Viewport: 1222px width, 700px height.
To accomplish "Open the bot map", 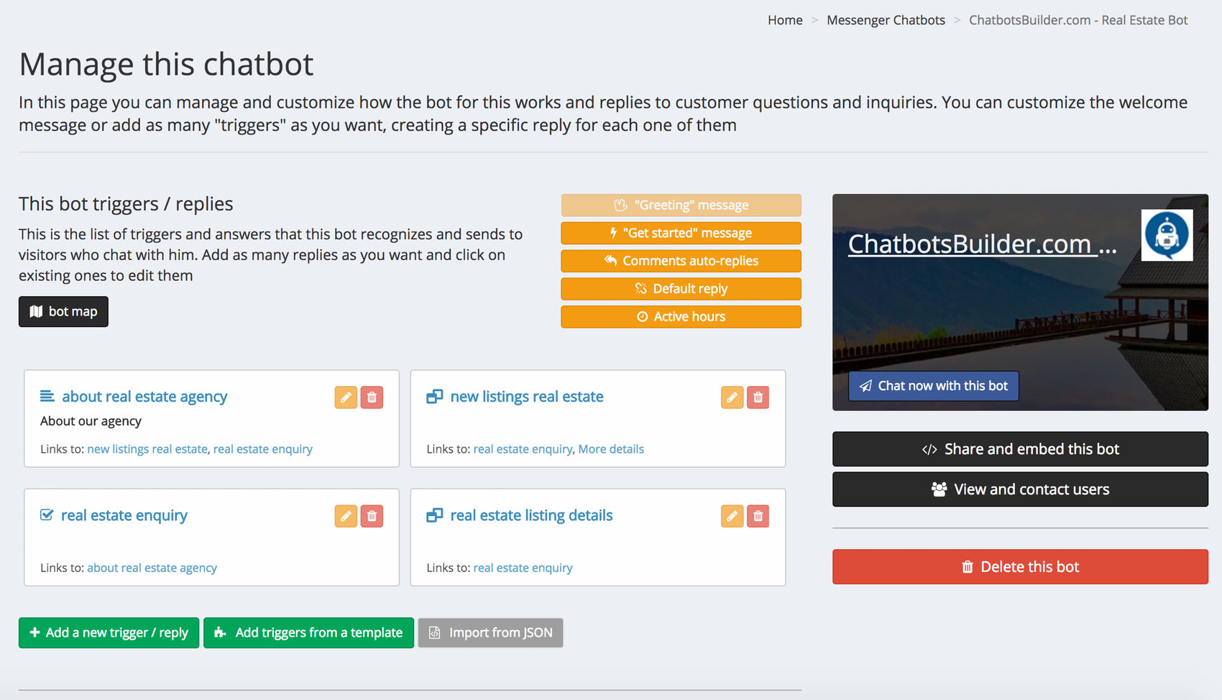I will point(63,311).
